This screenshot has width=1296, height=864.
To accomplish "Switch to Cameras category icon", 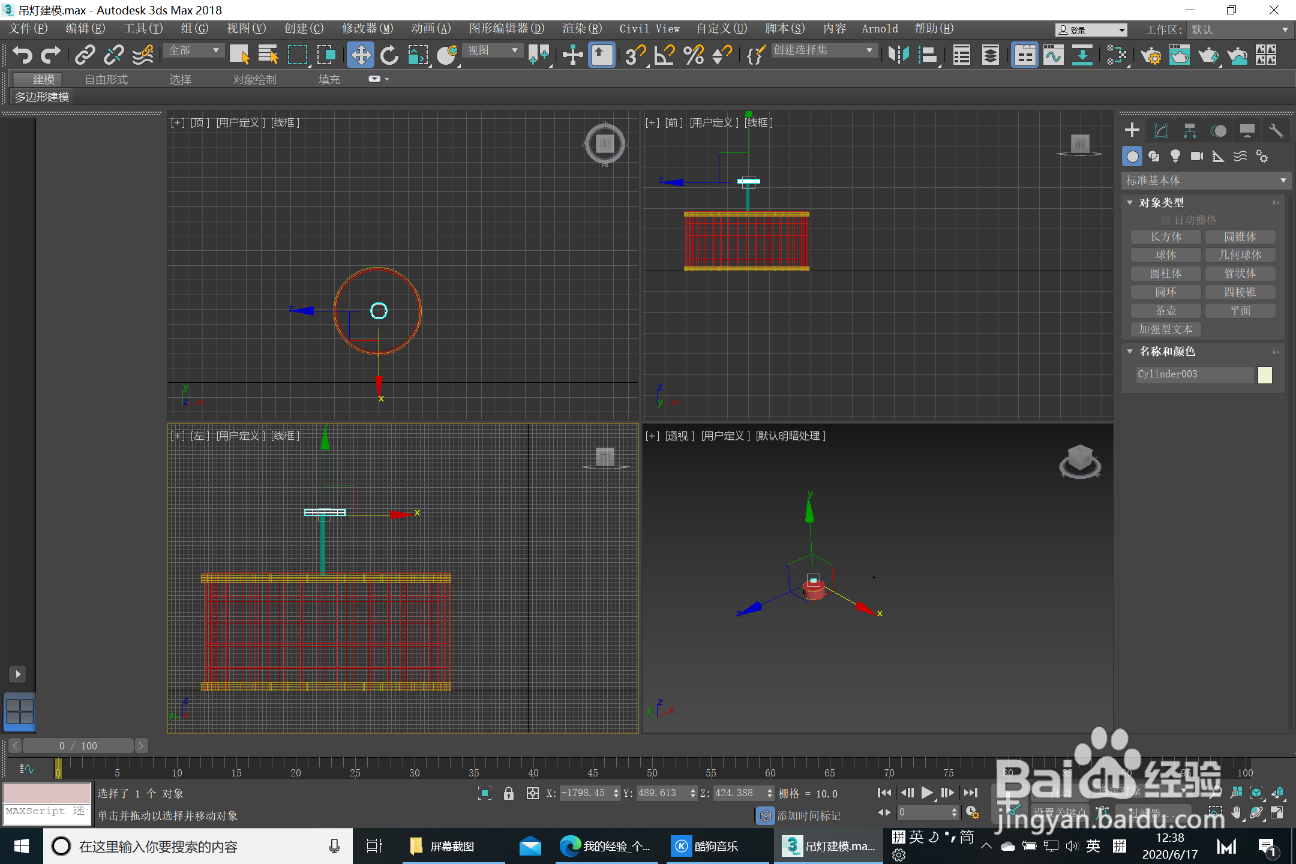I will (1196, 157).
